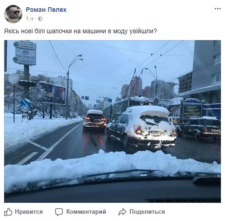The width and height of the screenshot is (225, 221).
Task: Click the share arrow icon
Action: pos(122,212)
